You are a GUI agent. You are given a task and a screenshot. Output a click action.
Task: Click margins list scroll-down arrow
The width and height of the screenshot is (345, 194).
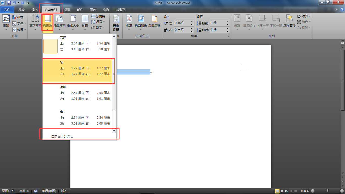click(114, 131)
